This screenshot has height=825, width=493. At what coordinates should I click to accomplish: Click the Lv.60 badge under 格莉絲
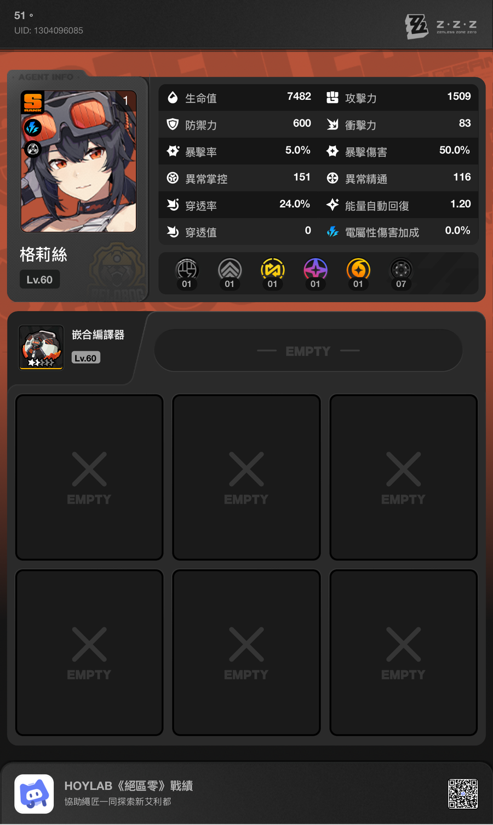click(39, 280)
